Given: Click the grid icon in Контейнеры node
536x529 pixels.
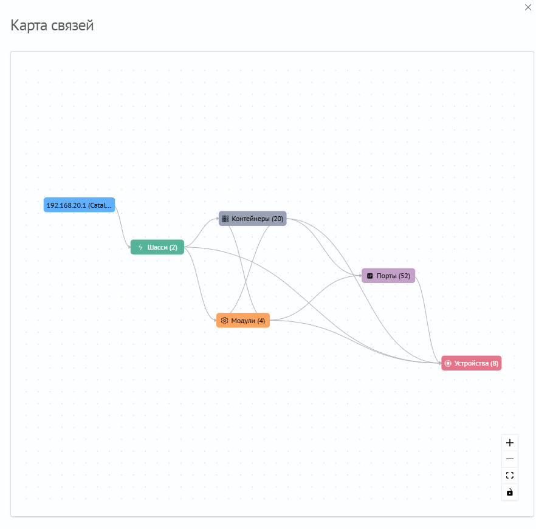Looking at the screenshot, I should [x=225, y=219].
